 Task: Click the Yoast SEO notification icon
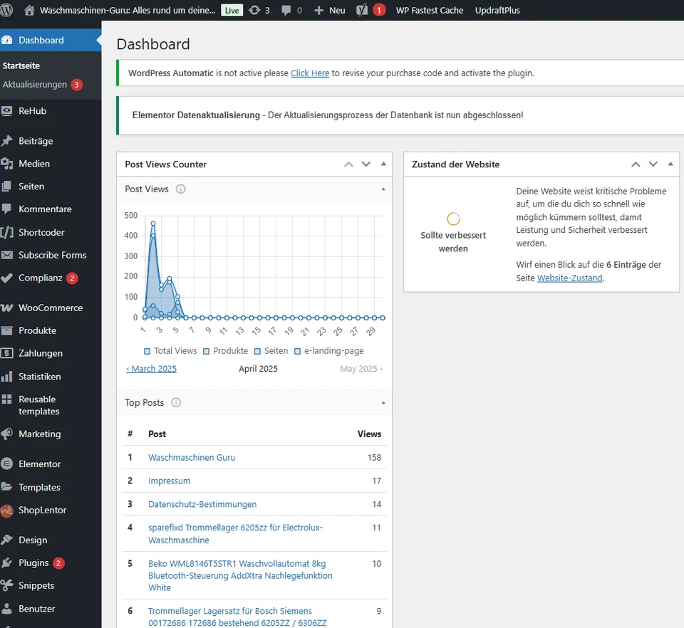pos(368,10)
